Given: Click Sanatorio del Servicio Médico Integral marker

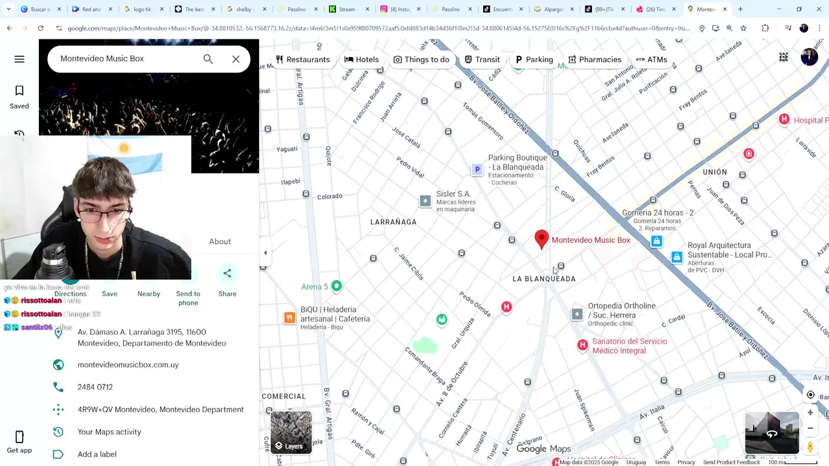Looking at the screenshot, I should click(x=582, y=346).
